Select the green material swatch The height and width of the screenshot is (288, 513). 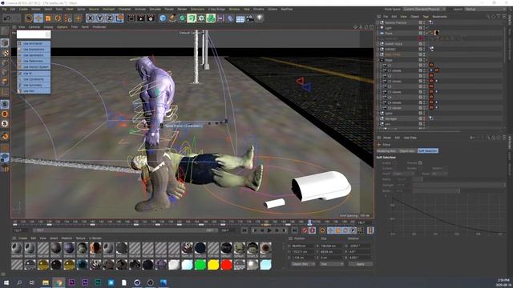pos(200,265)
